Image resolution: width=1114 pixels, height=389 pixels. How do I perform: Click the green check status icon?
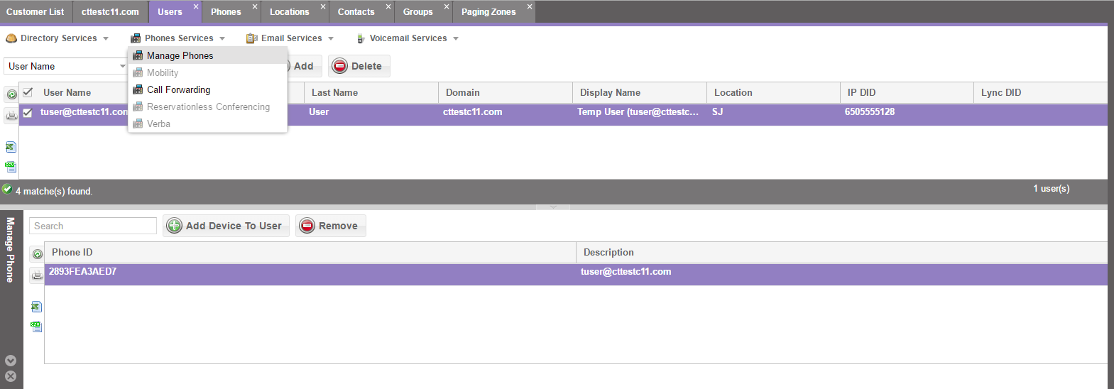click(7, 189)
